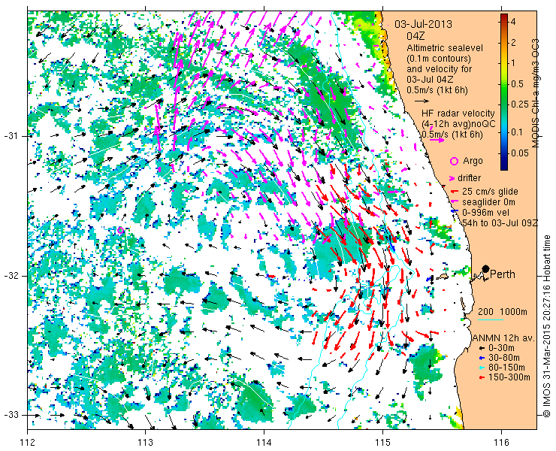Click the 25 cm/s glide legend text

click(x=490, y=192)
